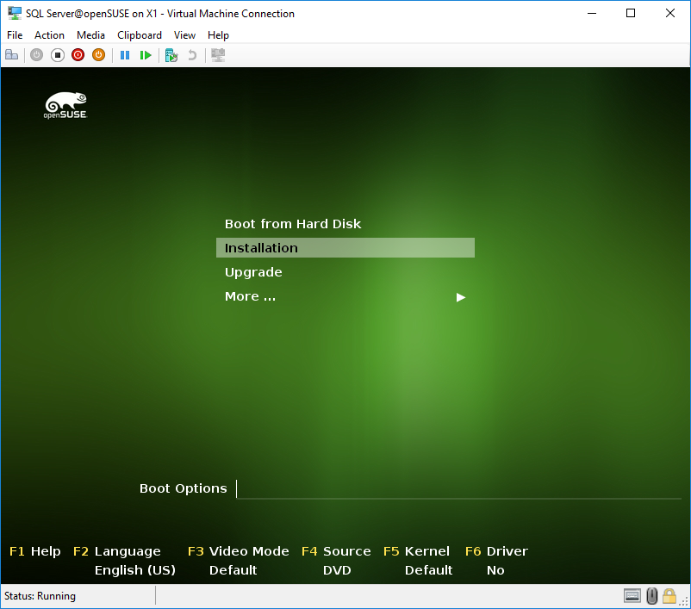Image resolution: width=691 pixels, height=609 pixels.
Task: Click the Revert toolbar icon
Action: (x=192, y=55)
